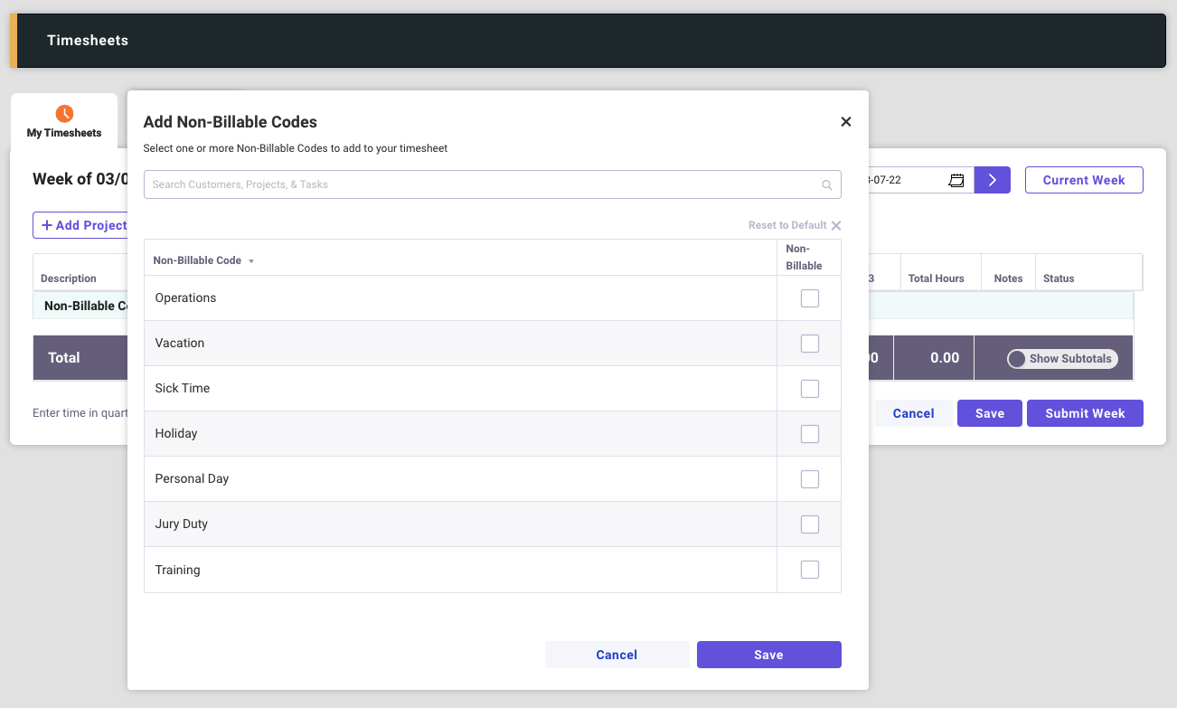The image size is (1177, 708).
Task: Tick the Holiday checkbox
Action: pos(810,434)
